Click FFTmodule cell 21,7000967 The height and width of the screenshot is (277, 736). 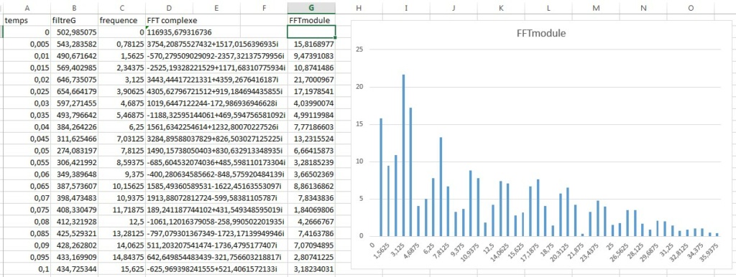click(x=312, y=79)
